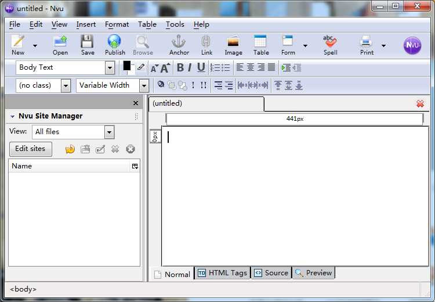Toggle bold formatting
This screenshot has width=435, height=302.
[x=180, y=67]
